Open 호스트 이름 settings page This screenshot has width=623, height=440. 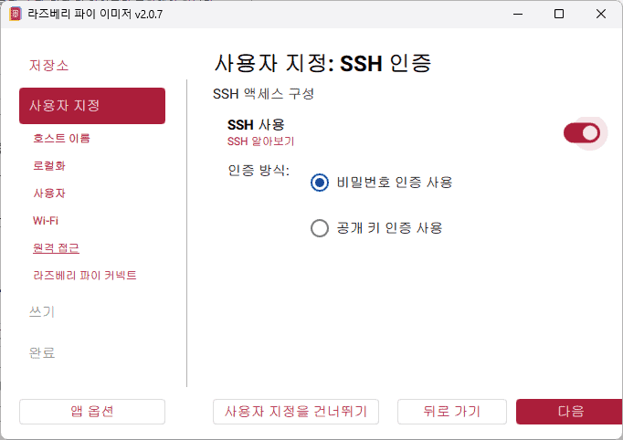pyautogui.click(x=61, y=139)
